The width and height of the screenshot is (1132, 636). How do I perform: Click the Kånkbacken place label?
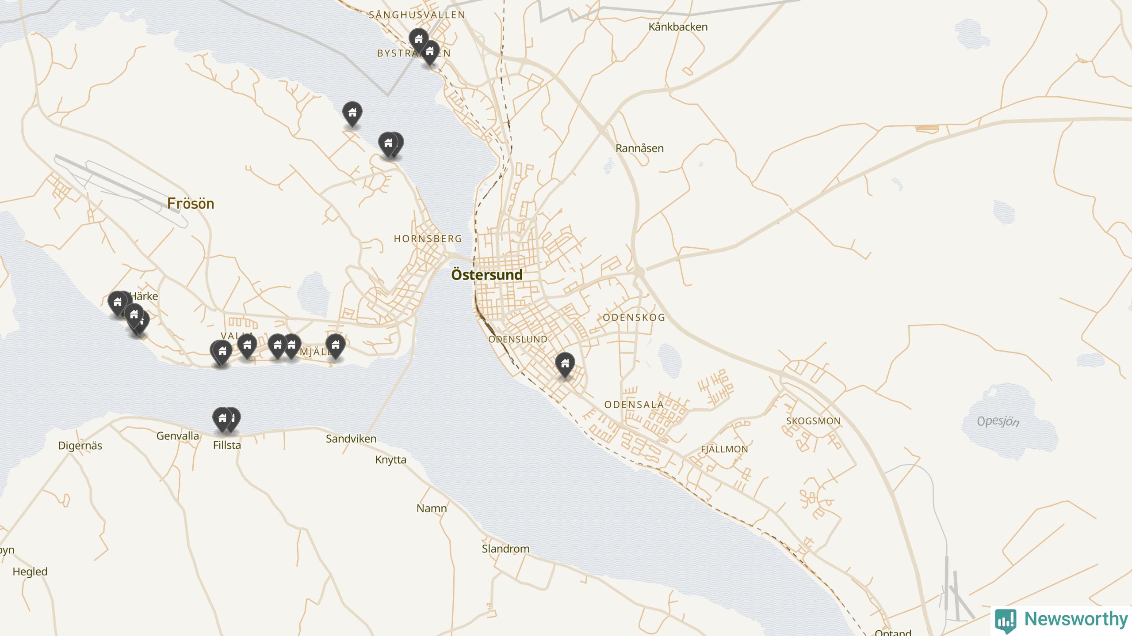point(678,27)
